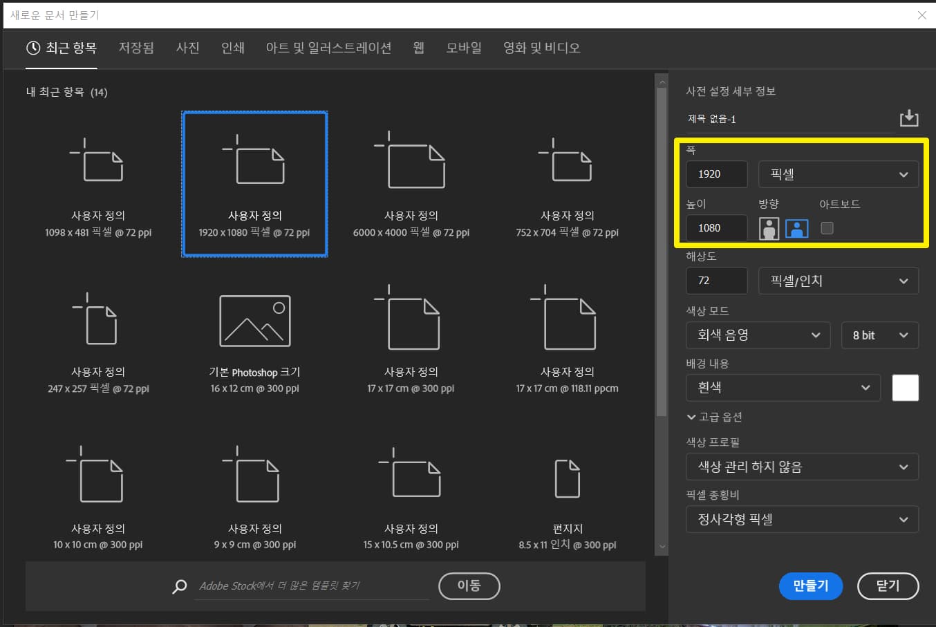Click the scrollbar up arrow

(x=662, y=82)
